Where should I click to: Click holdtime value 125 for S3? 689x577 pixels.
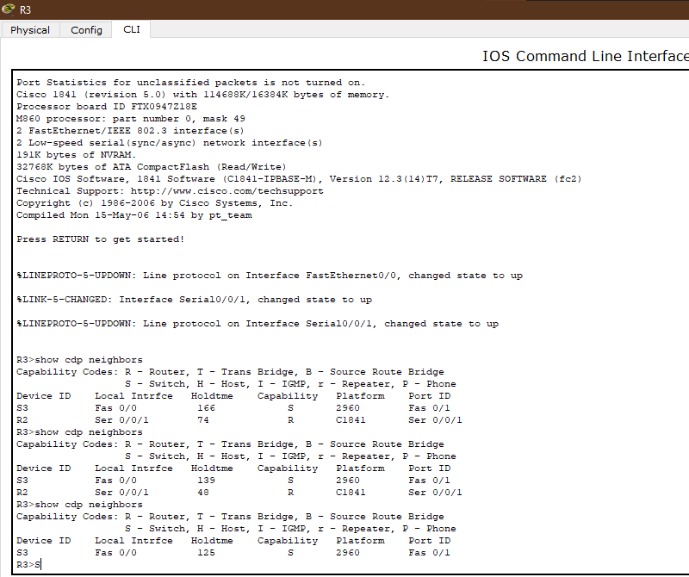click(206, 553)
